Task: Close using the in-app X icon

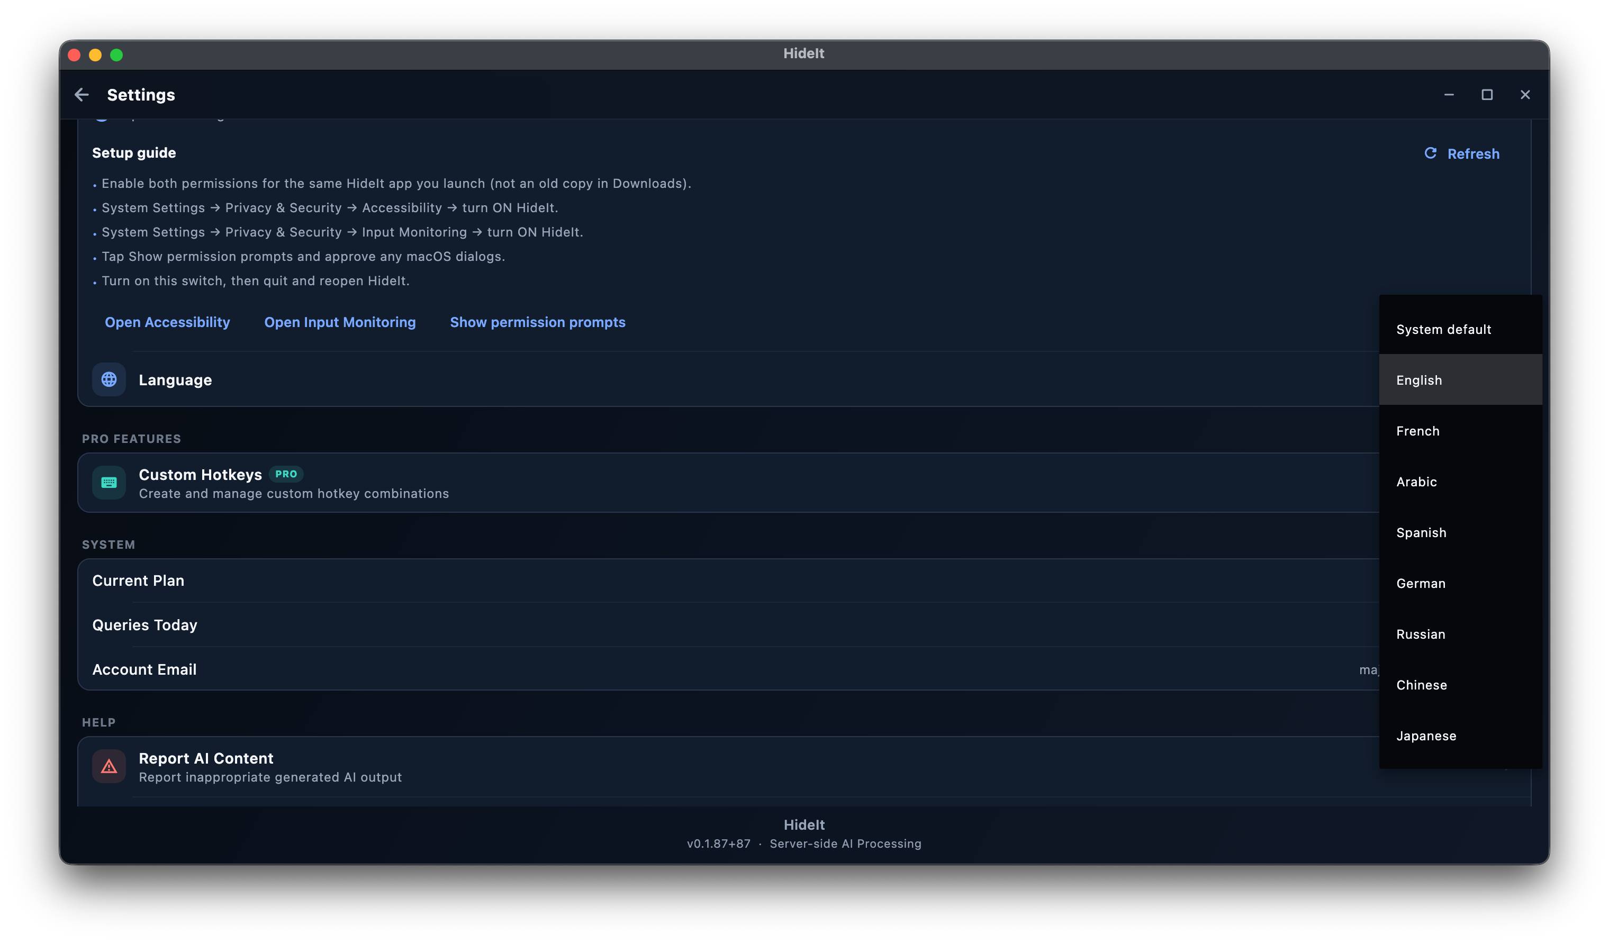Action: [x=1525, y=95]
